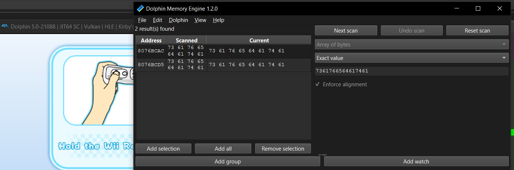Click the Add all button
This screenshot has width=514, height=170.
coord(223,149)
